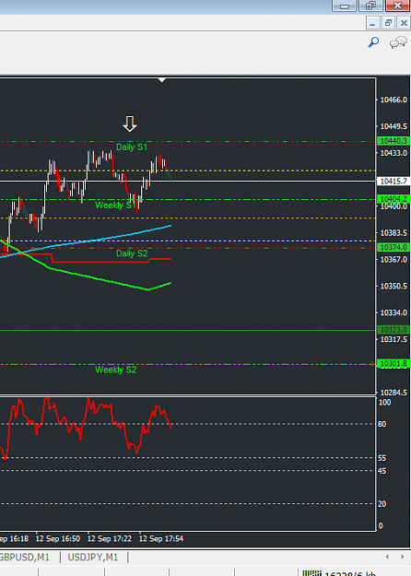Click the 10301.8 green price tag
The width and height of the screenshot is (411, 576).
click(393, 364)
